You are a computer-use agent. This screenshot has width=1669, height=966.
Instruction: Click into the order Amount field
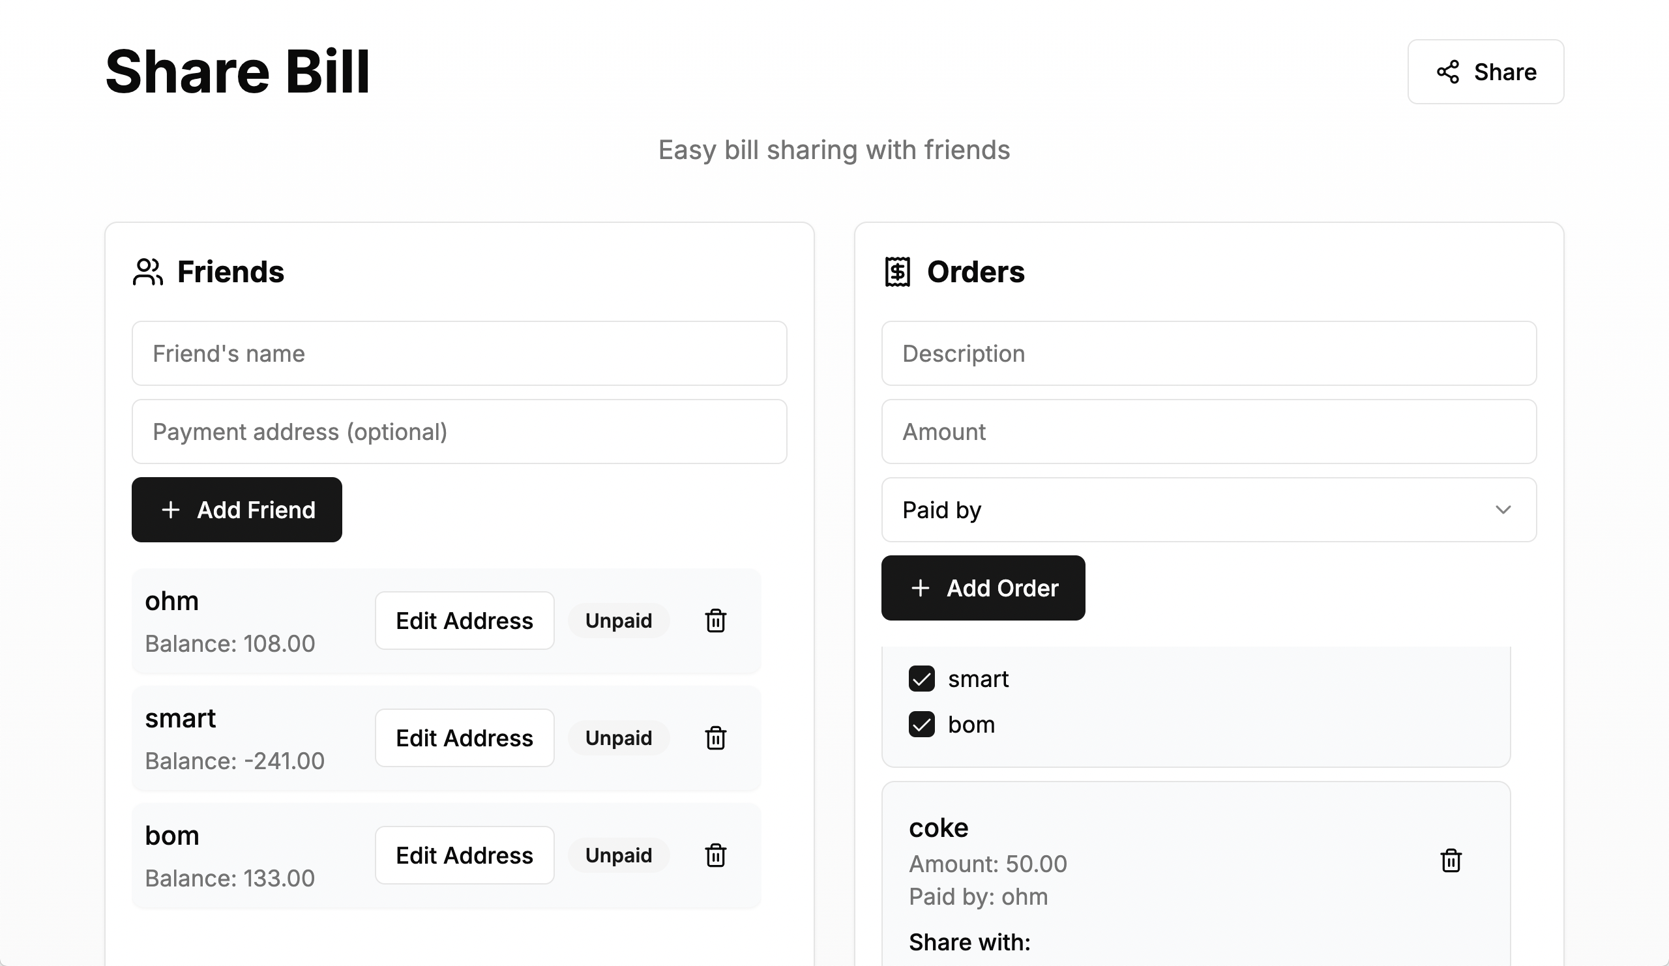[1209, 432]
